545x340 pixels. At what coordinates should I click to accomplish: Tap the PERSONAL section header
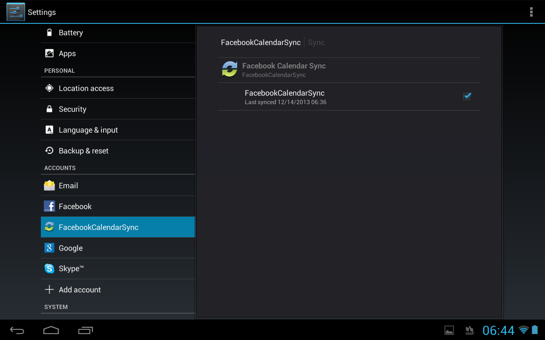pos(59,71)
